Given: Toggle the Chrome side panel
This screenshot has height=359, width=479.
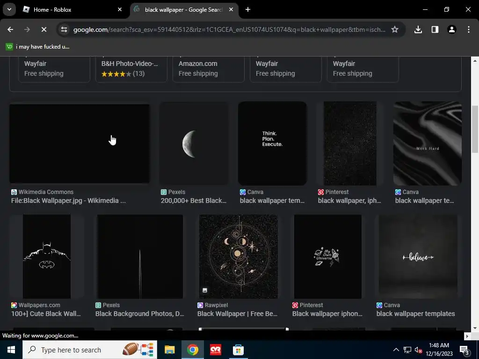Looking at the screenshot, I should point(435,29).
